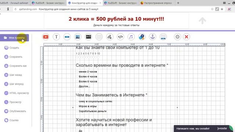Click the page edit icon in address bar
Viewport: 235px width, 132px height.
point(217,9)
